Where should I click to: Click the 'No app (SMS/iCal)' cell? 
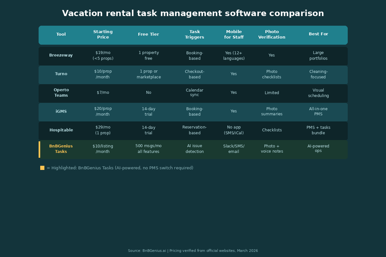[x=234, y=130]
